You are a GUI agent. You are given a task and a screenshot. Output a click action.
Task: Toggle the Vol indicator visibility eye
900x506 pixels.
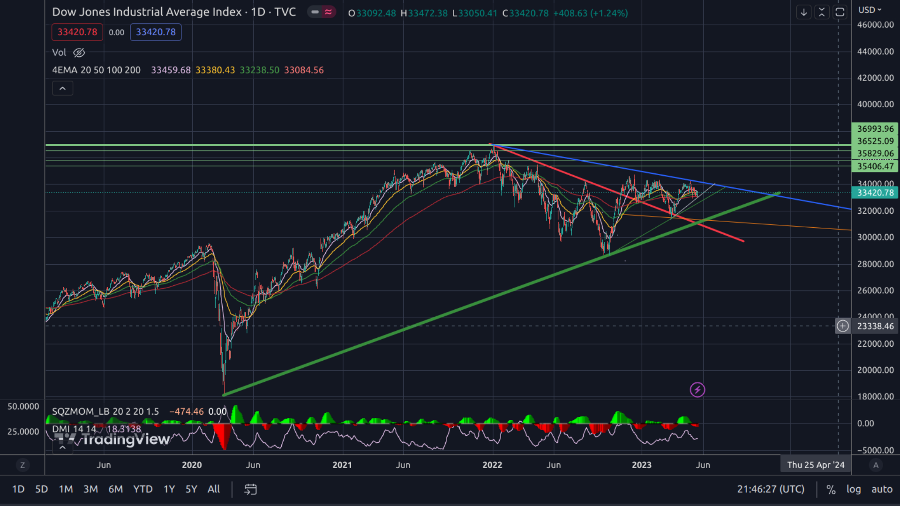pos(79,52)
